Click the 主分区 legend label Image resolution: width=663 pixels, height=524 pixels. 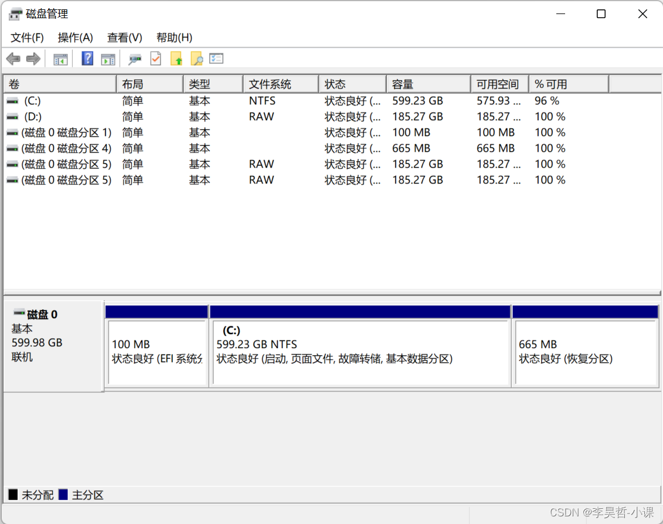point(87,495)
